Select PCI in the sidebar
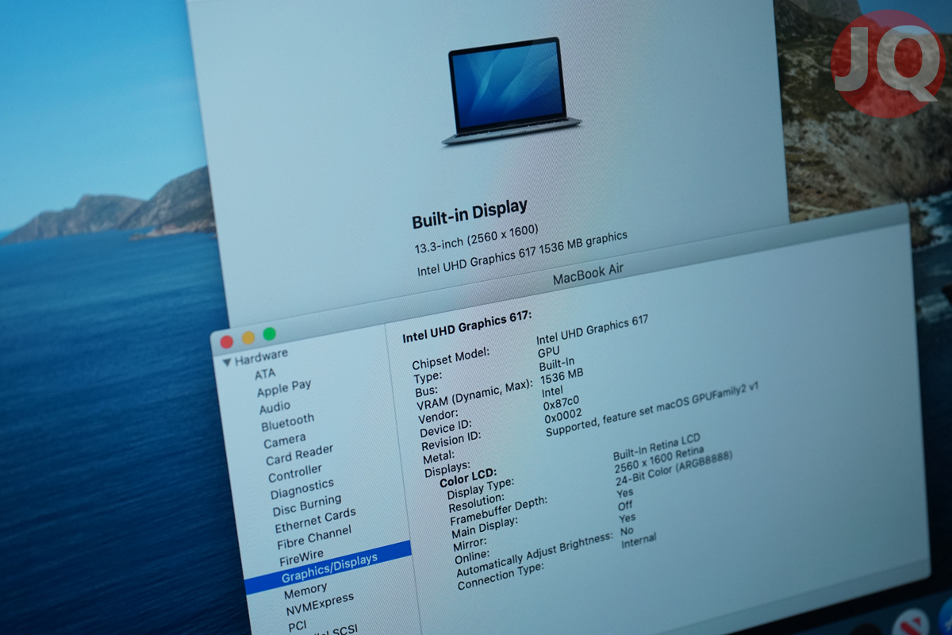This screenshot has width=952, height=635. pos(297,626)
